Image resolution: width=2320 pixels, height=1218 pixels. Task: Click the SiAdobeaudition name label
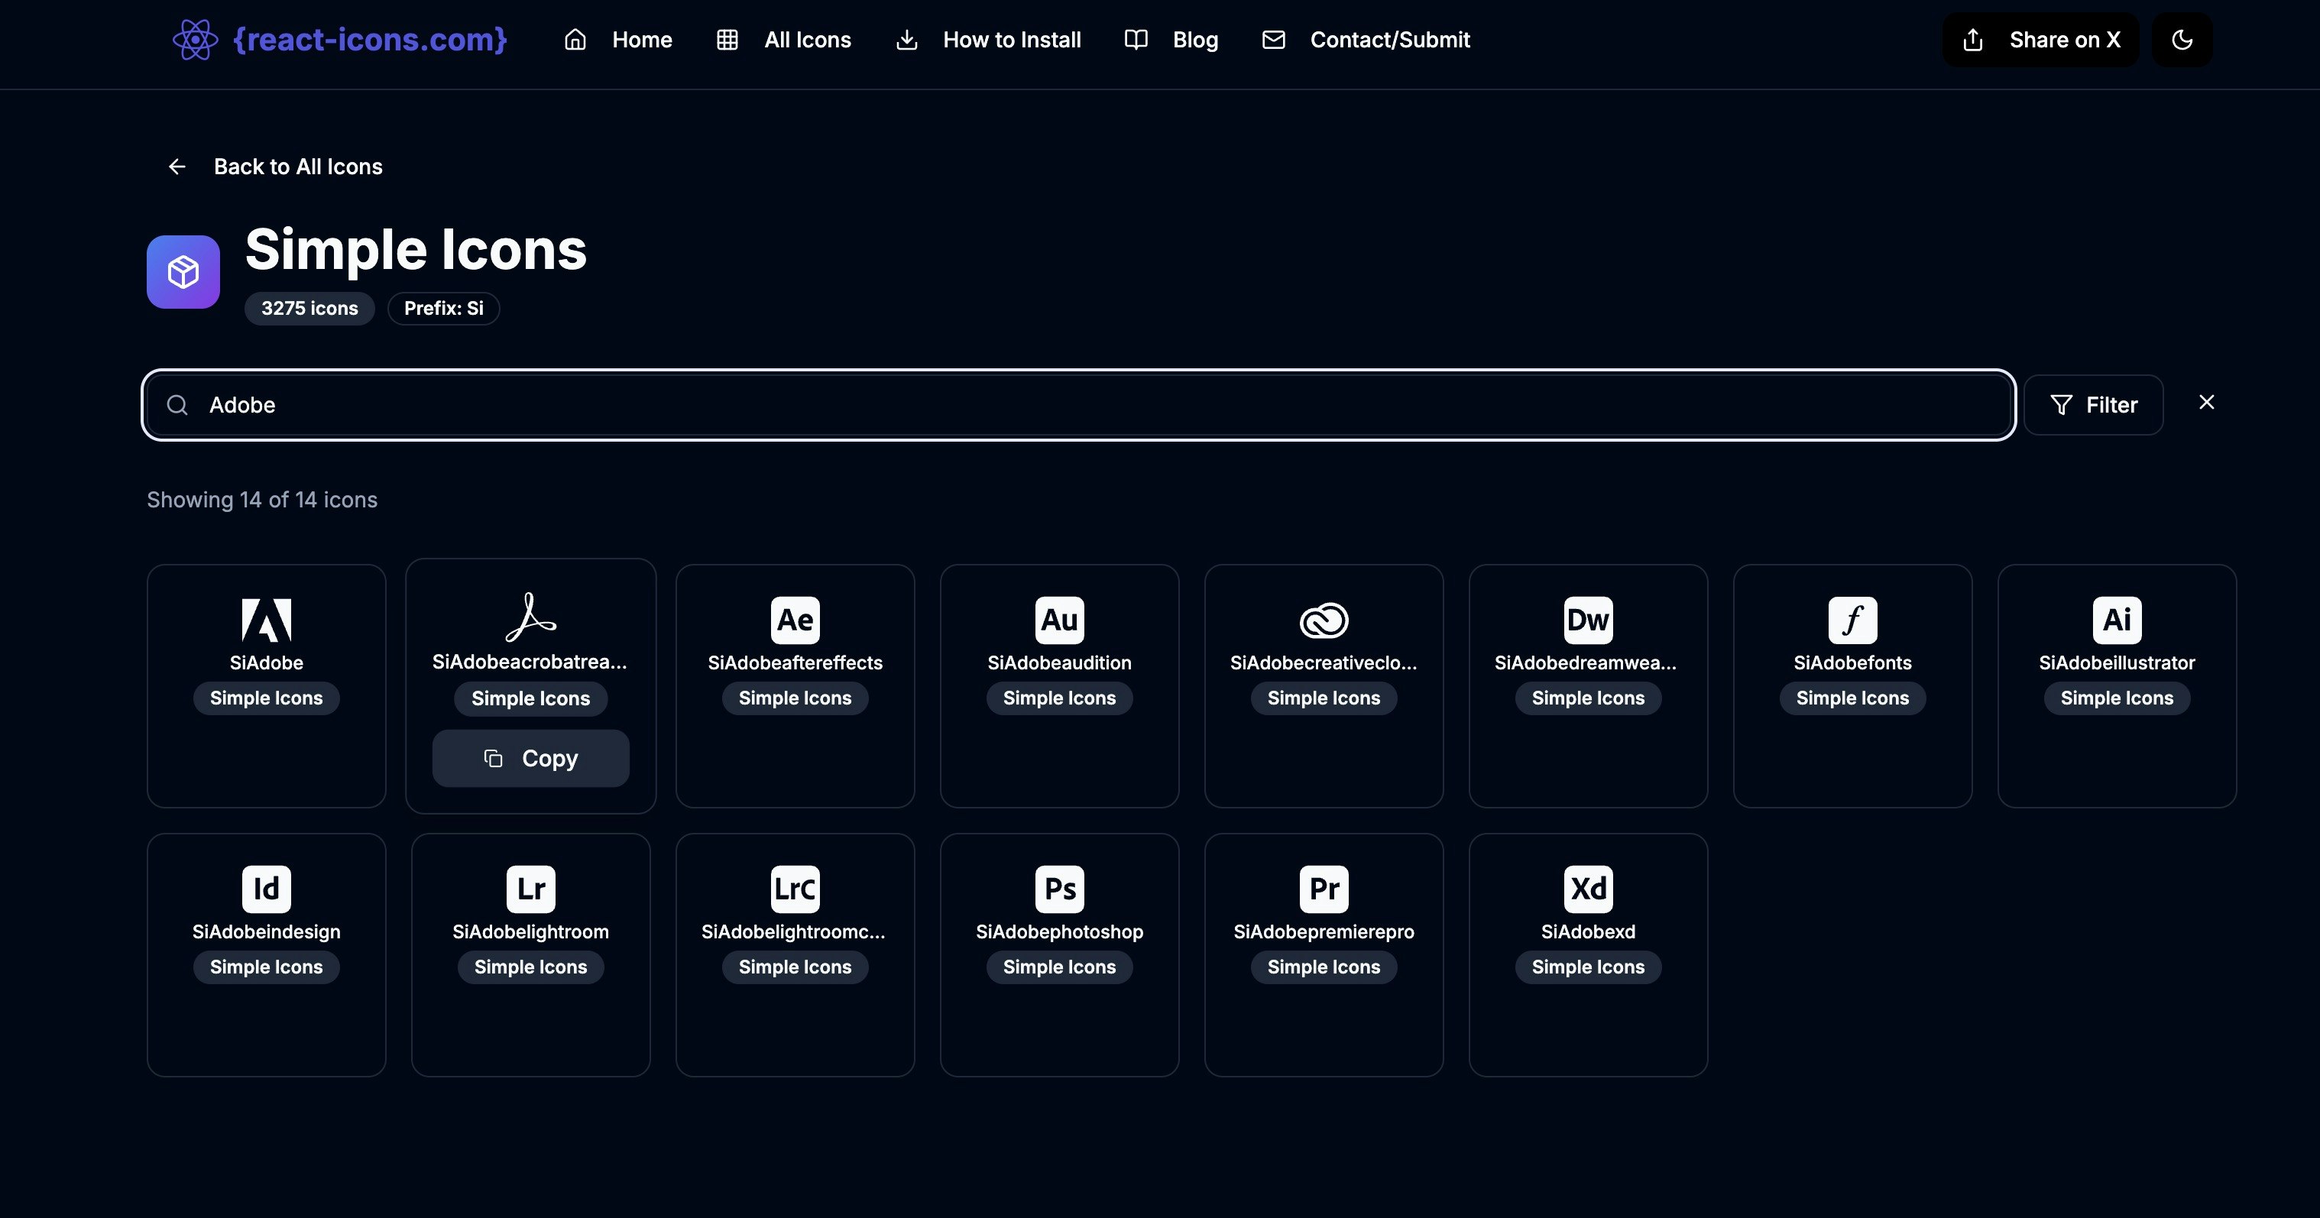click(1059, 663)
